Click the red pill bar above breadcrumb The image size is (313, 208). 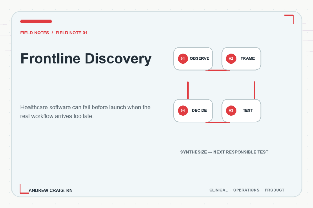point(36,22)
